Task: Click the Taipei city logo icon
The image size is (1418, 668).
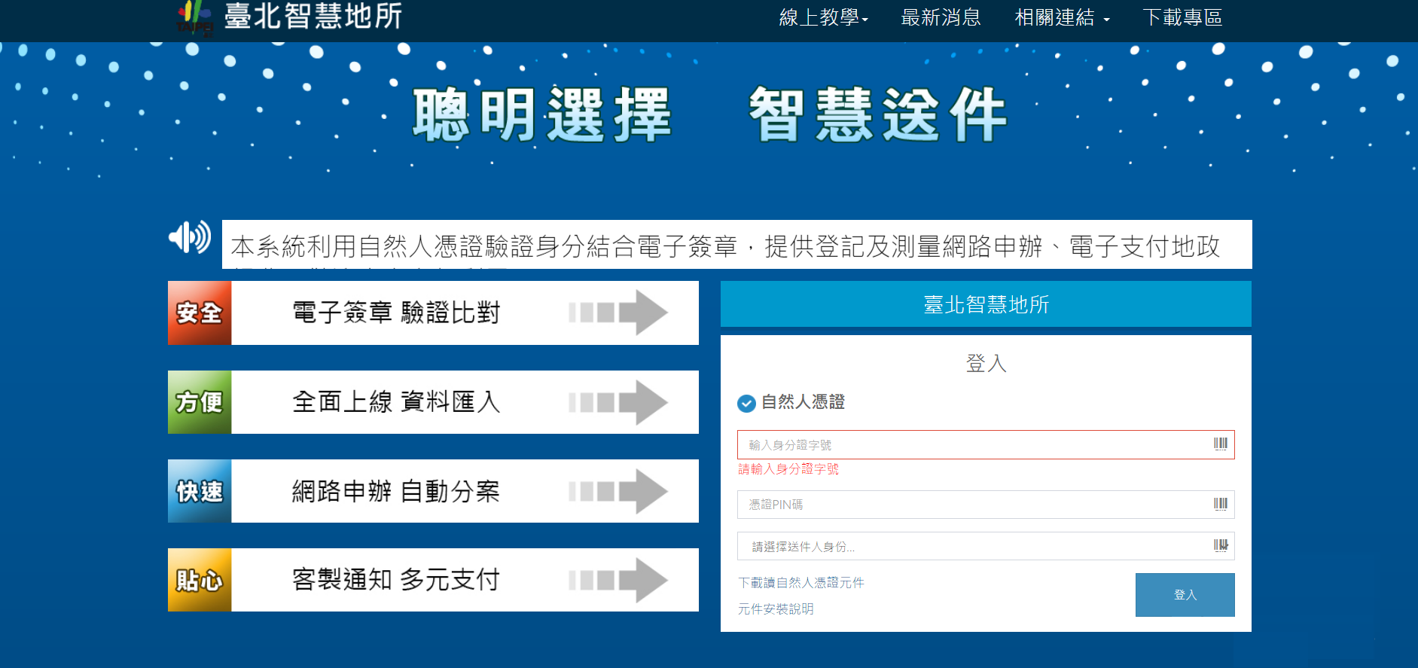Action: pyautogui.click(x=194, y=18)
